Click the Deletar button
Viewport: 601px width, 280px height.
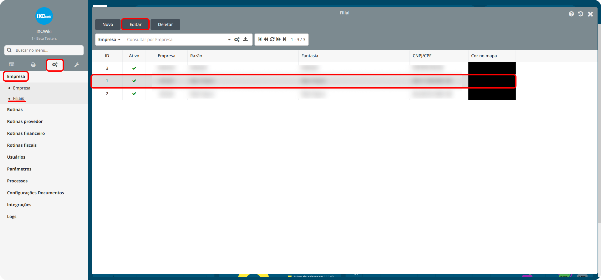coord(165,24)
